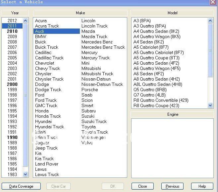218x192 pixels.
Task: Select year 2010
Action: (x=12, y=31)
